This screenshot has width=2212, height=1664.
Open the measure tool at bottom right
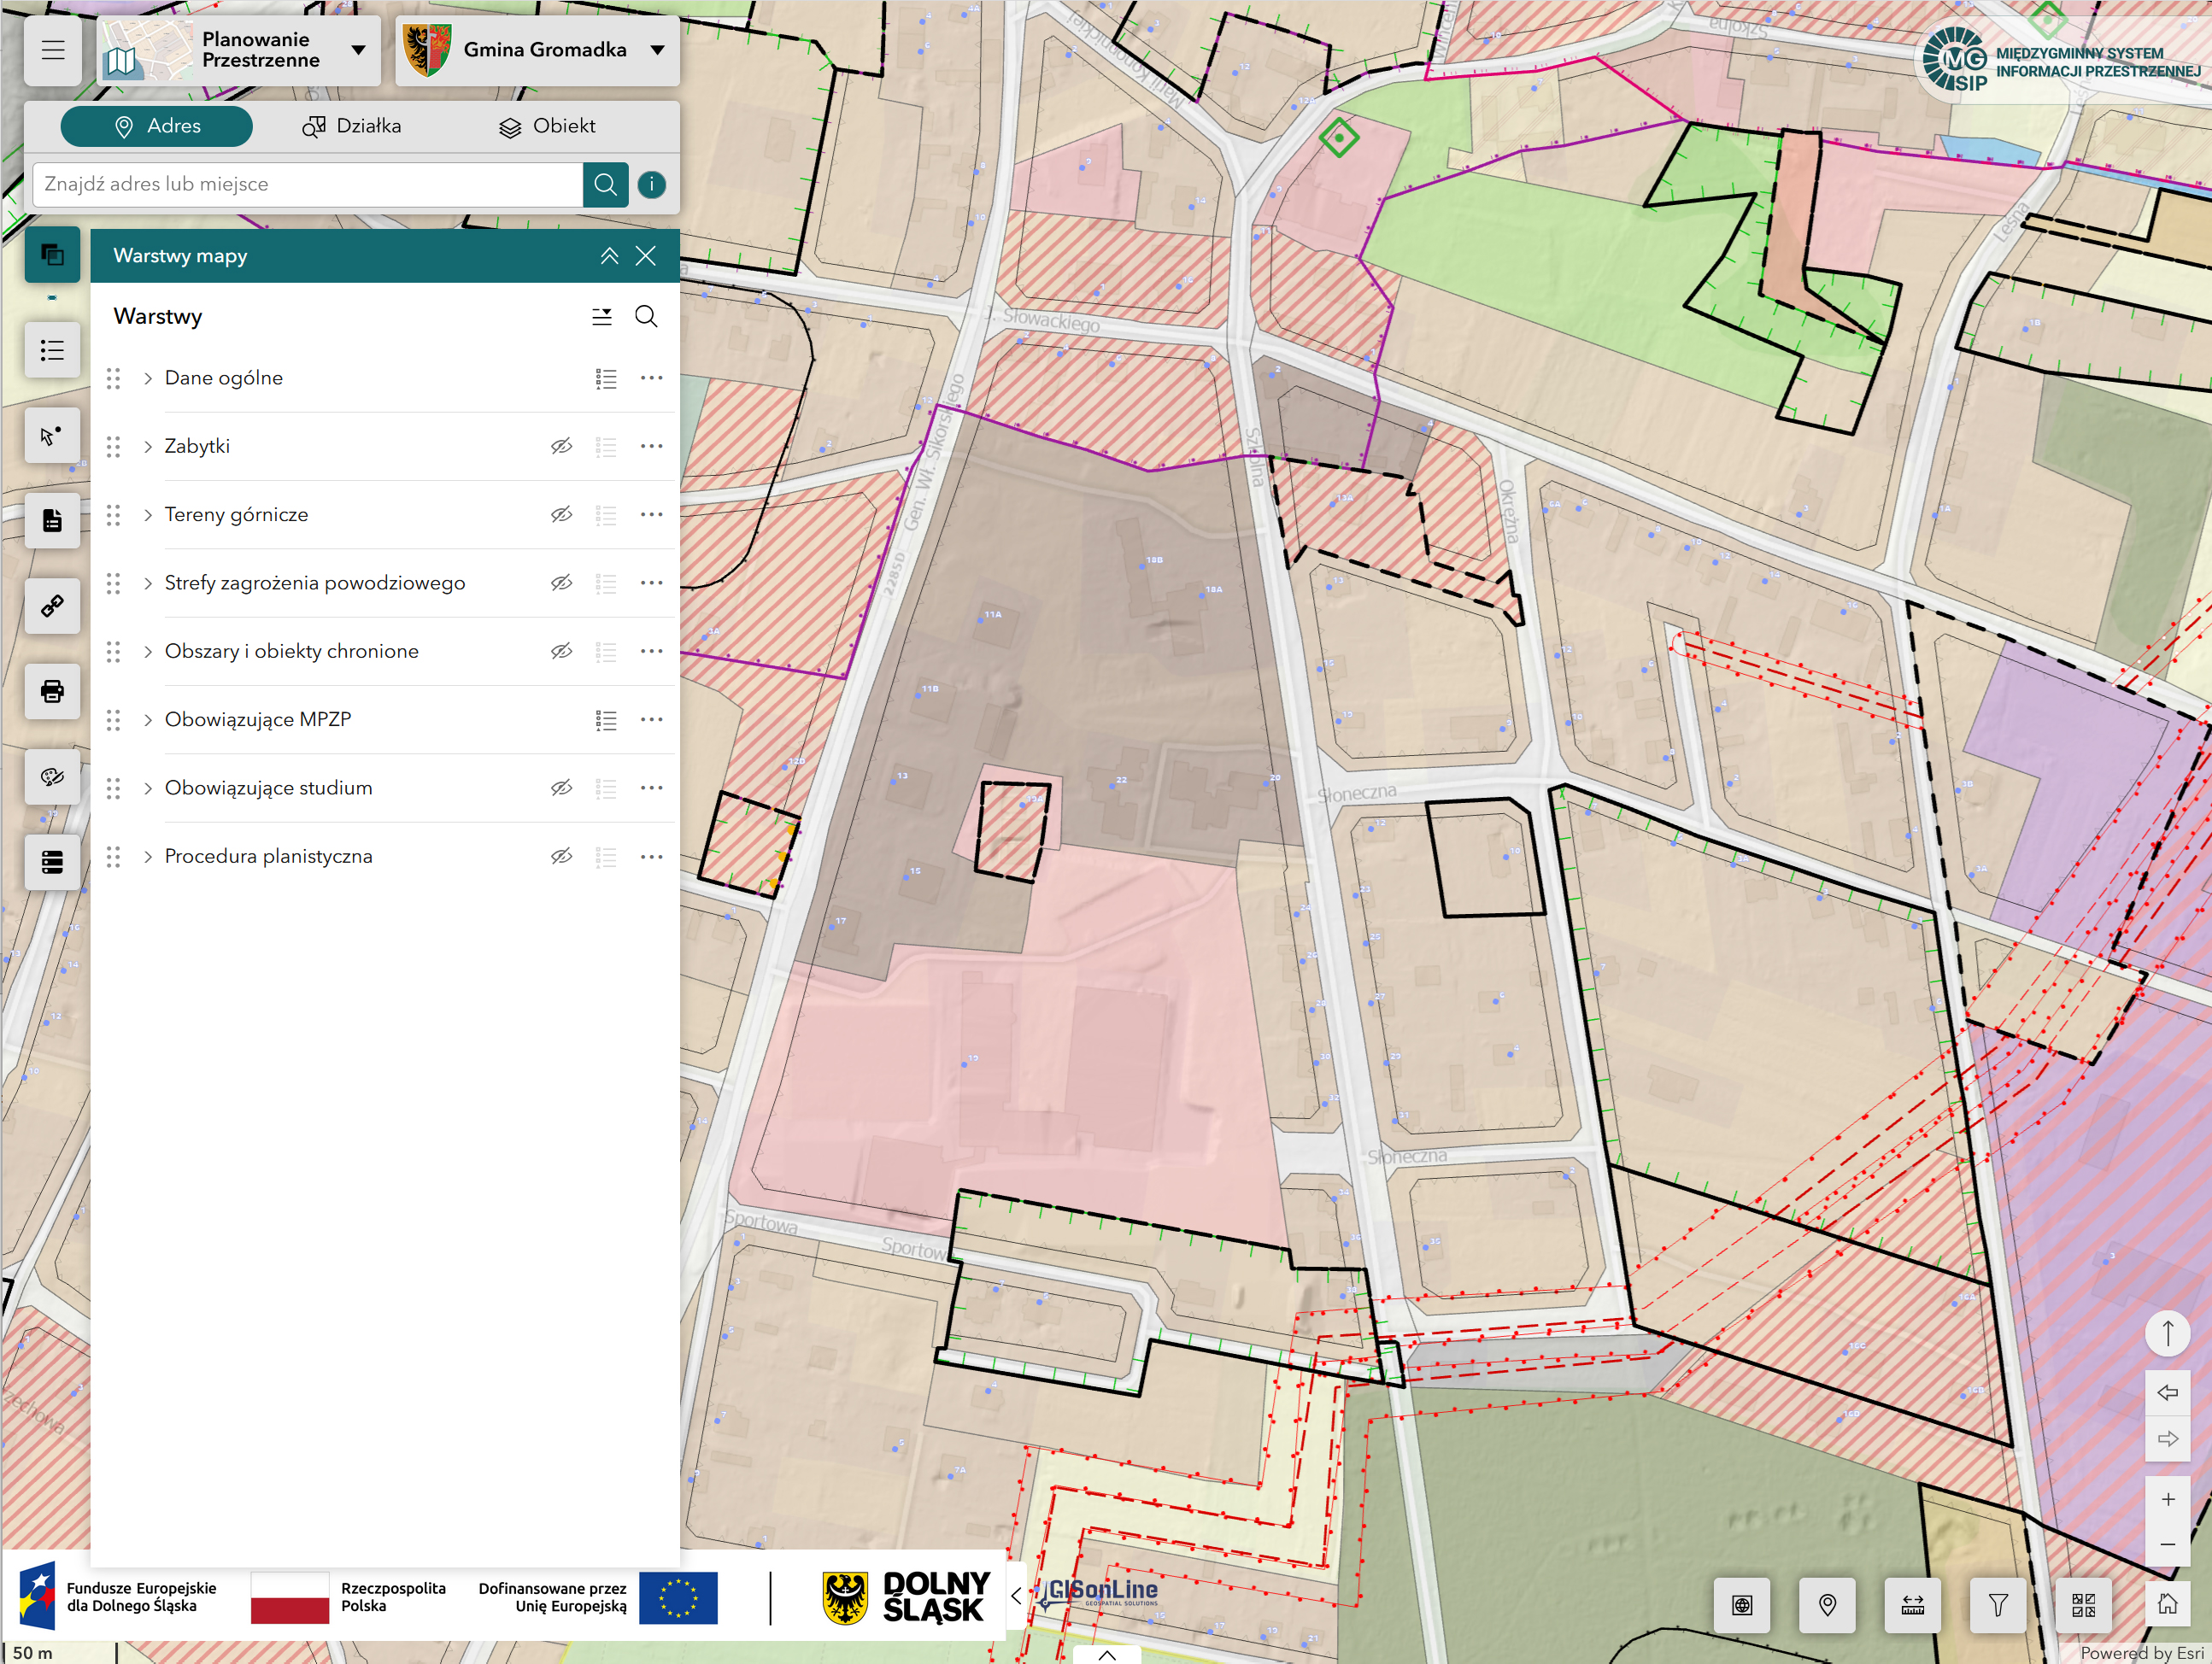tap(1912, 1605)
